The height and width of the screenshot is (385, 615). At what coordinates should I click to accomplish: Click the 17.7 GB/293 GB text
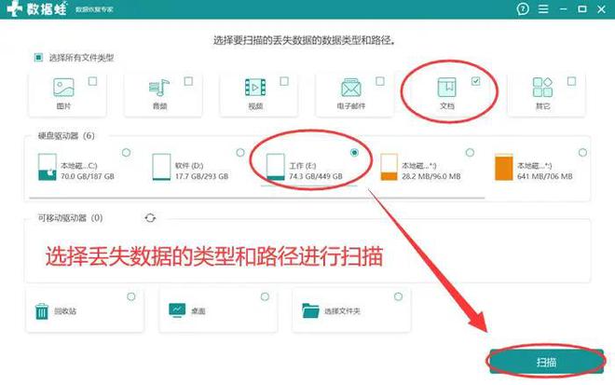click(201, 176)
